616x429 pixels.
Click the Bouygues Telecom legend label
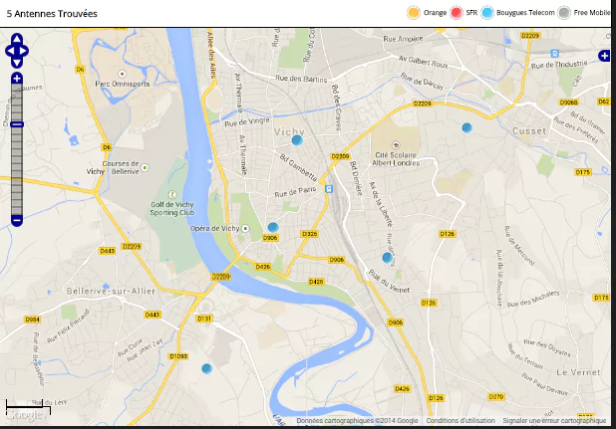tap(525, 13)
